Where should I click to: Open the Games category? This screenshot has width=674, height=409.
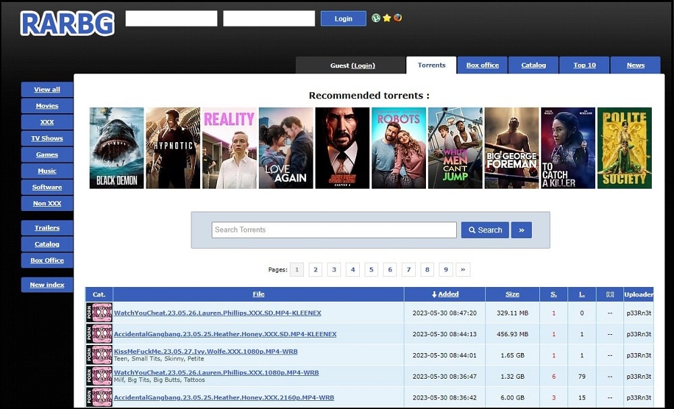(47, 155)
